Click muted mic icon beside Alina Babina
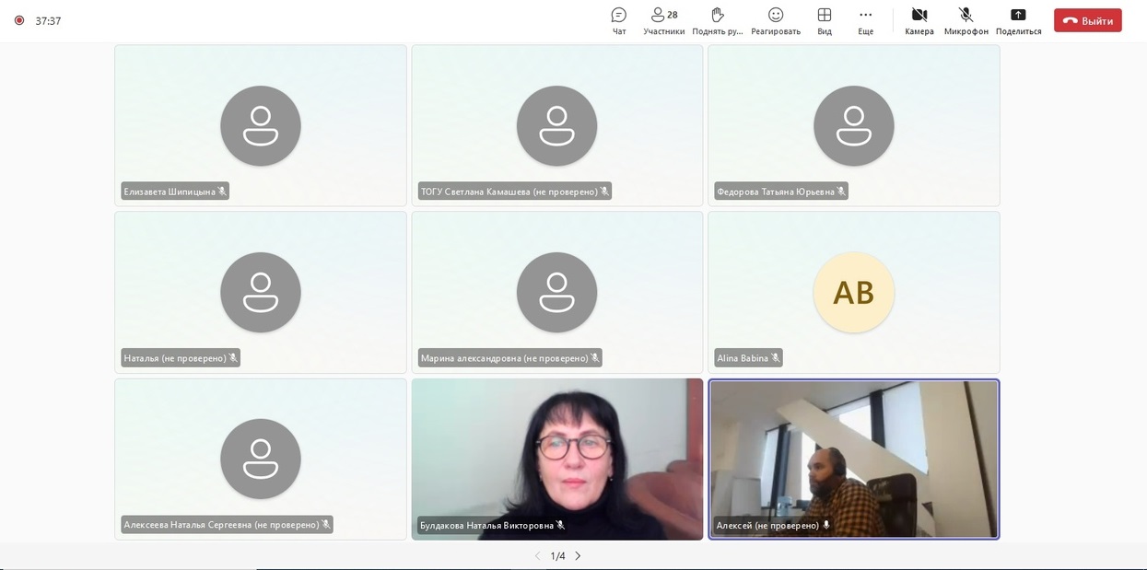Image resolution: width=1147 pixels, height=570 pixels. coord(776,358)
